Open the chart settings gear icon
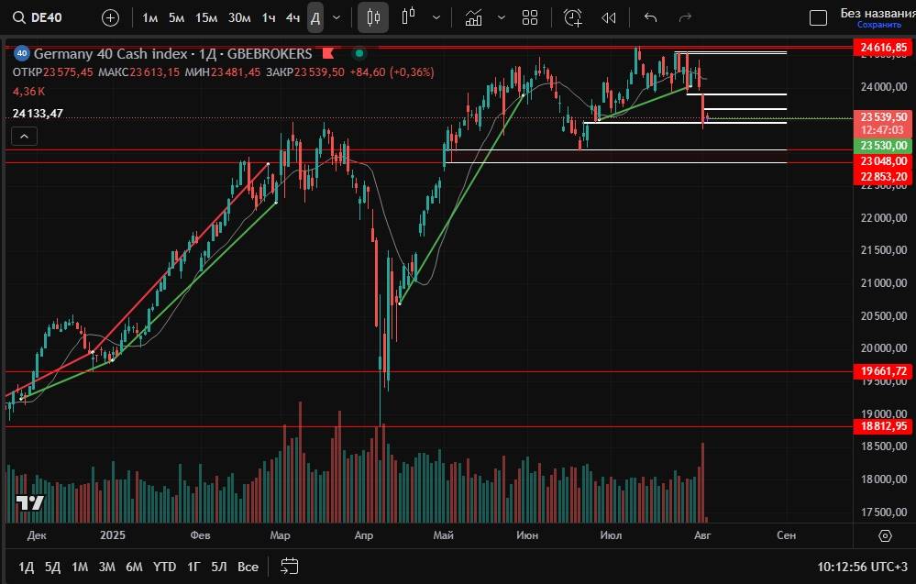916x584 pixels. [885, 535]
